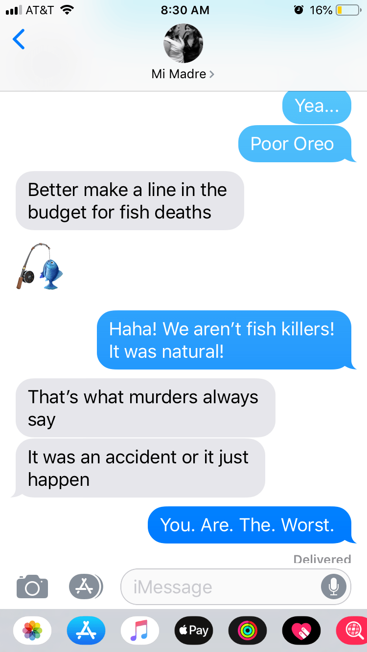Tap the Mi Madre contact photo
The width and height of the screenshot is (367, 652).
[x=183, y=43]
